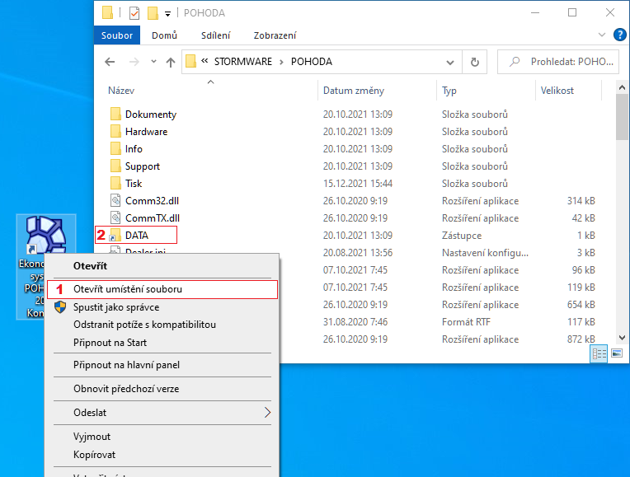The height and width of the screenshot is (477, 630).
Task: Click the 15.12.2021 15:44 date cell
Action: 358,183
